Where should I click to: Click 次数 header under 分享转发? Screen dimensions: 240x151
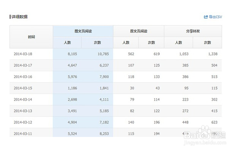coord(207,43)
